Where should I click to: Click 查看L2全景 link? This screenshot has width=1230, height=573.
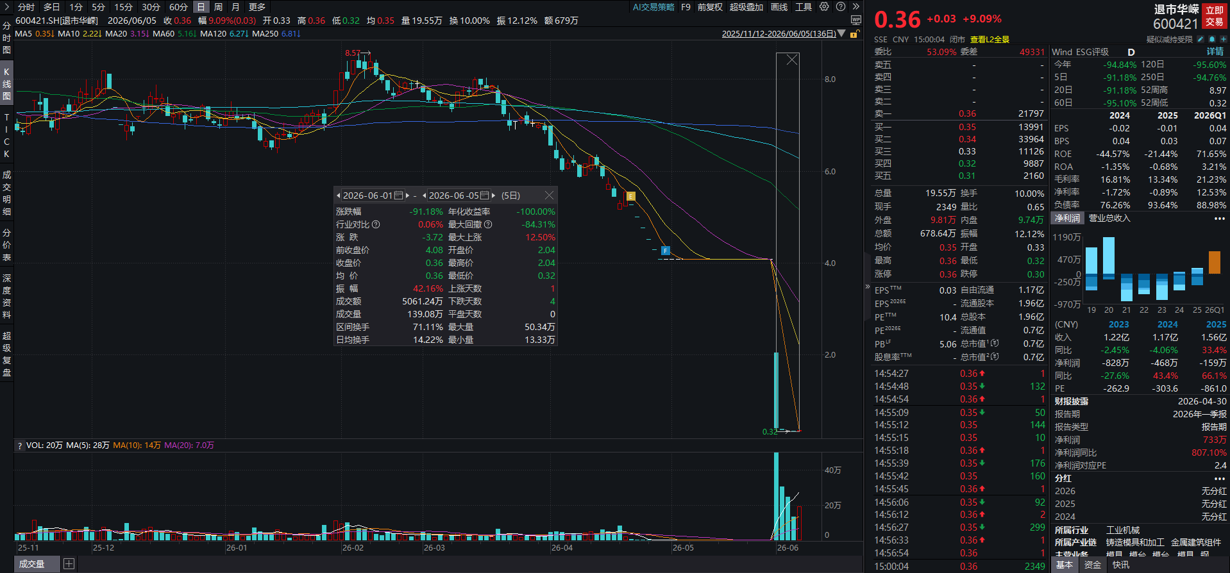click(990, 40)
